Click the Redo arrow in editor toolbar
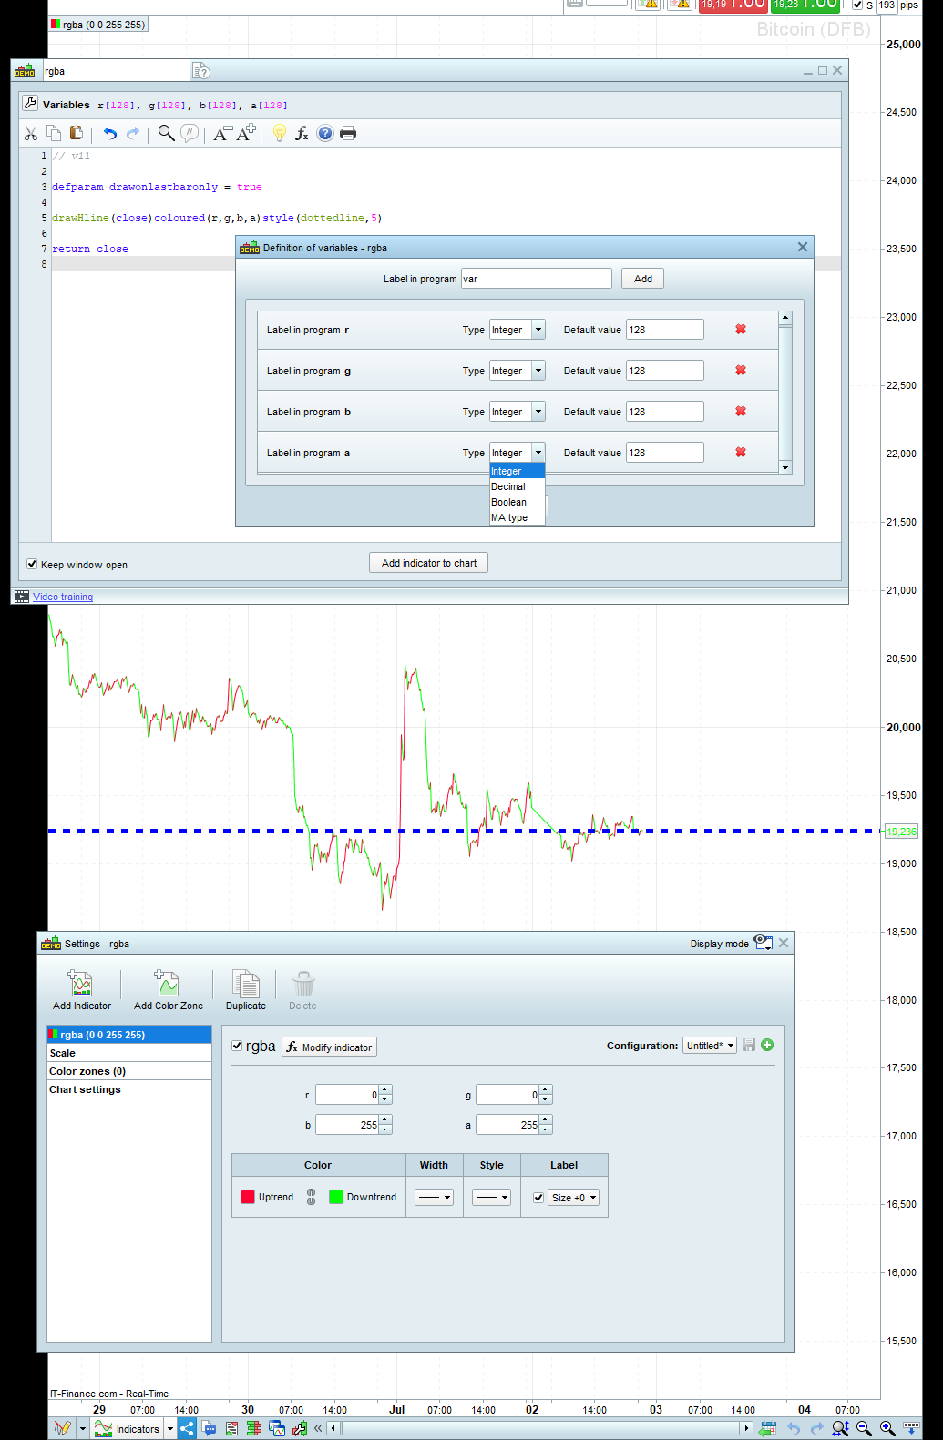 [133, 133]
